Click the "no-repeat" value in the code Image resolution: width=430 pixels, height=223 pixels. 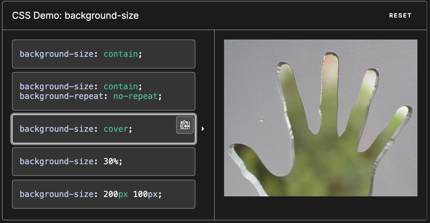pyautogui.click(x=135, y=96)
